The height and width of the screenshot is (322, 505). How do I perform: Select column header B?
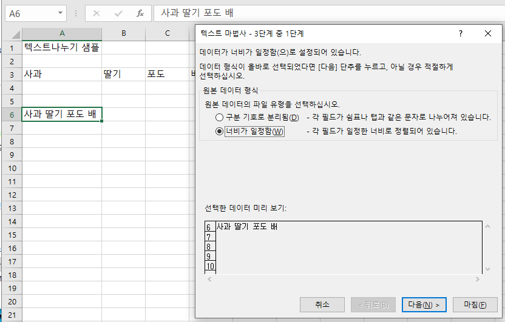click(x=123, y=33)
